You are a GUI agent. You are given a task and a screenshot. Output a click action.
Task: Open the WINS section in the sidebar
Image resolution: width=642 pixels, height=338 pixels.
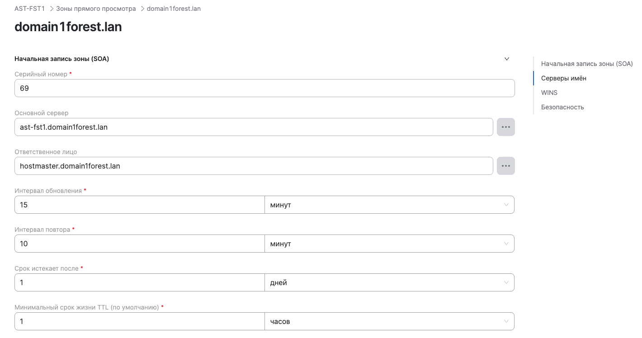point(549,92)
